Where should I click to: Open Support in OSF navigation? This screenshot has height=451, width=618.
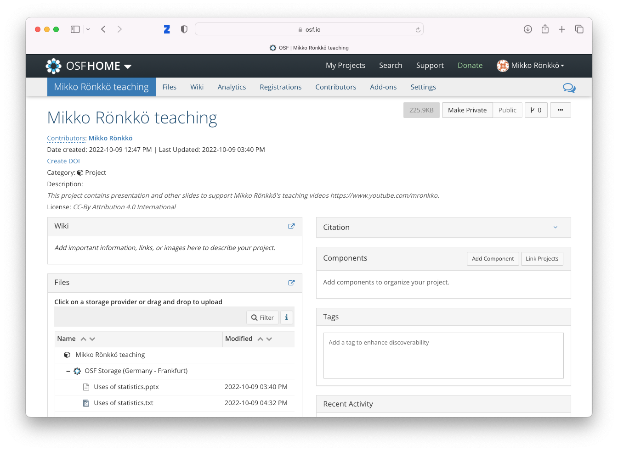tap(430, 66)
